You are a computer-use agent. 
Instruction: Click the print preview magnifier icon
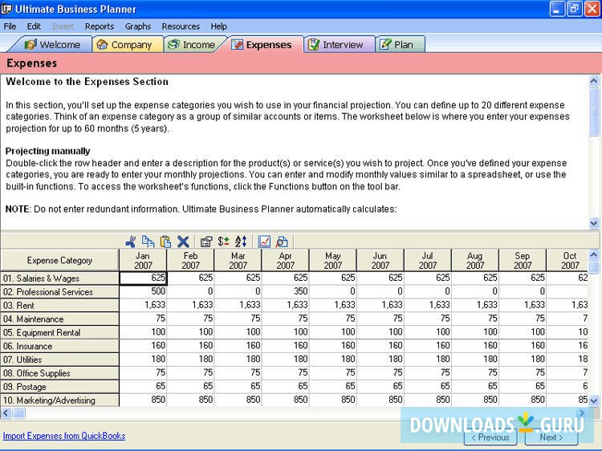pos(282,242)
